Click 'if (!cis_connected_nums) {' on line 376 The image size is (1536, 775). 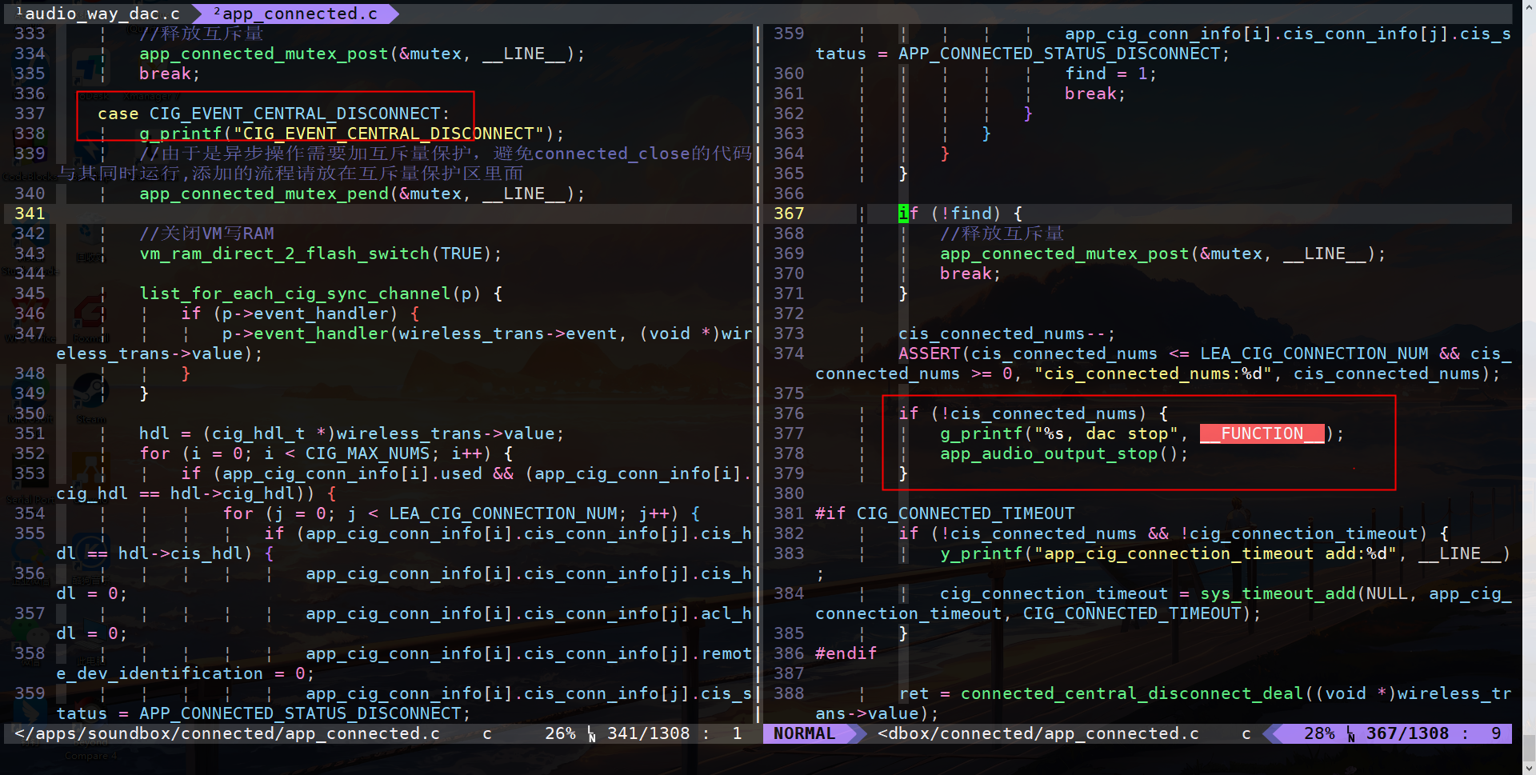click(1033, 413)
